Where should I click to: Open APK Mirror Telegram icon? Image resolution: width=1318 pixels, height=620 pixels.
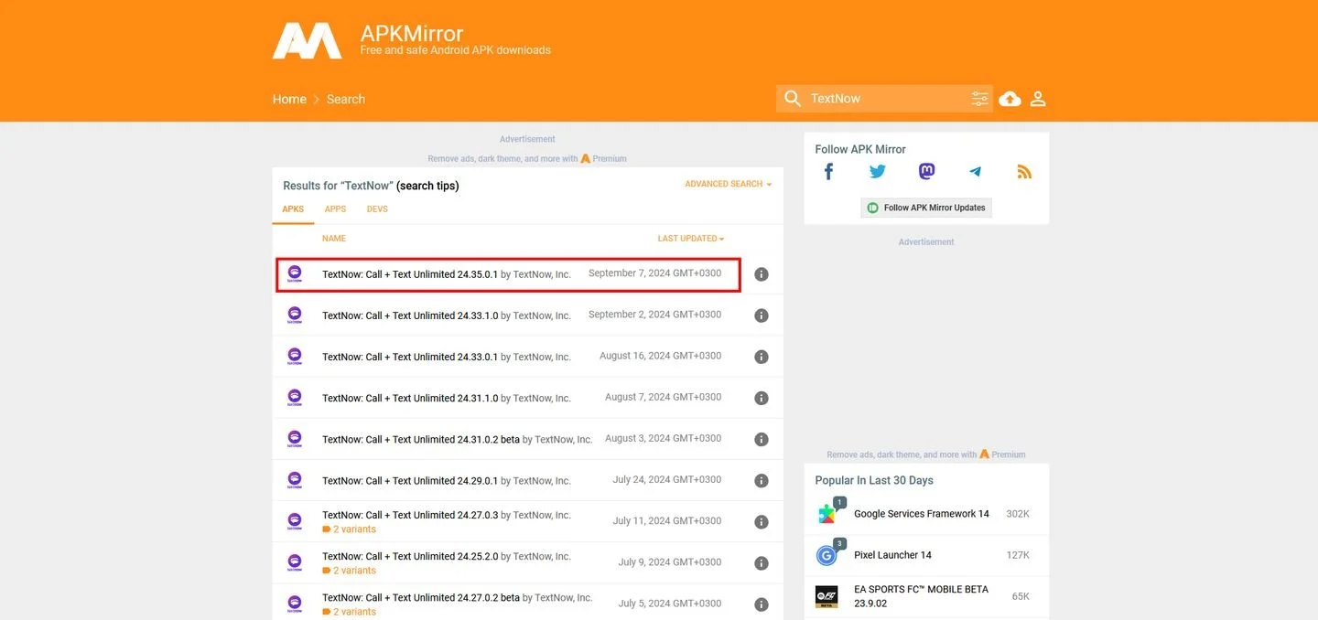(x=975, y=172)
